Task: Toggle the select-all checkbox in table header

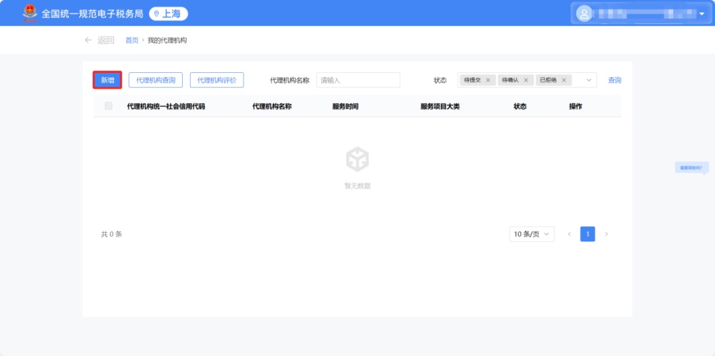Action: [x=109, y=106]
